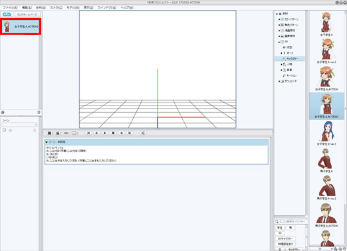This screenshot has height=251, width=347.
Task: Open the first view layout dropdown in toolbar
Action: coord(51,133)
